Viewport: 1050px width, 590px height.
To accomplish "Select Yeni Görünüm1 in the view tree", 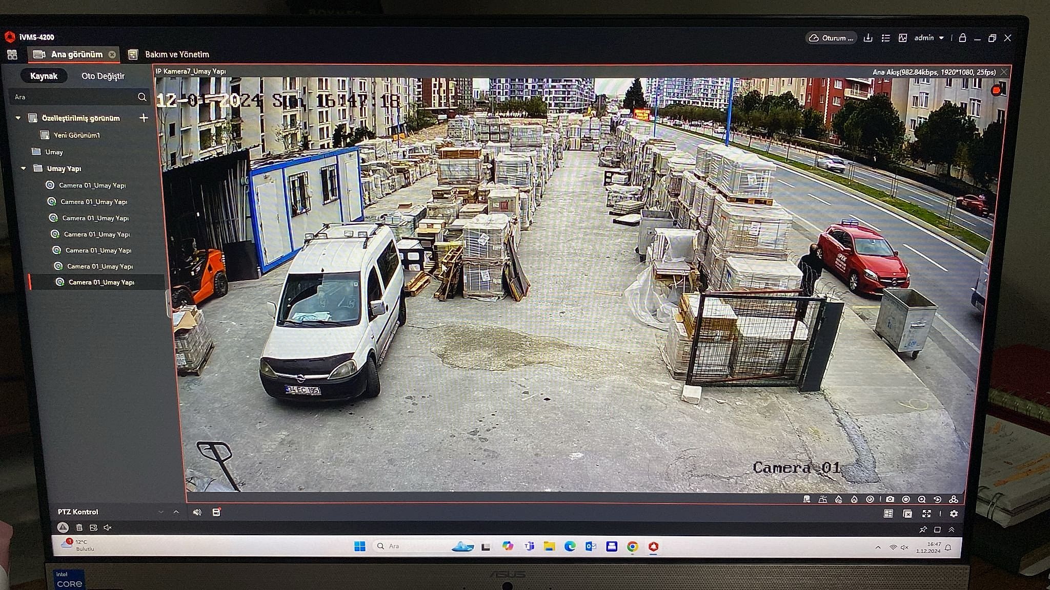I will (x=76, y=135).
